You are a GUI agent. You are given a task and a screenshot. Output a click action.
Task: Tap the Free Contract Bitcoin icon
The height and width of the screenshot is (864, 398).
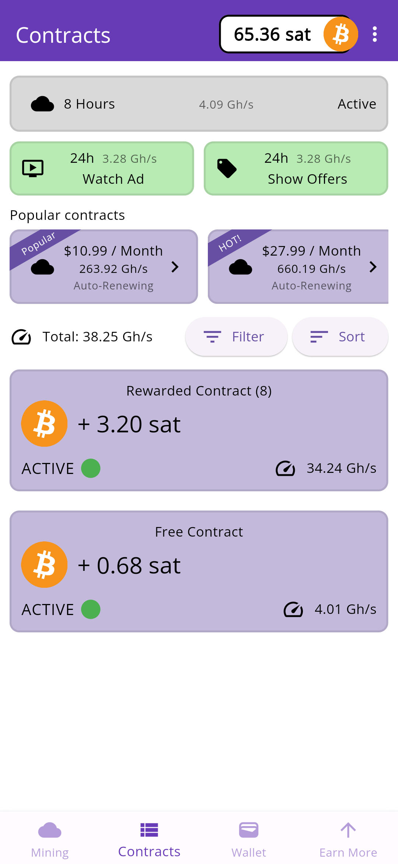44,565
